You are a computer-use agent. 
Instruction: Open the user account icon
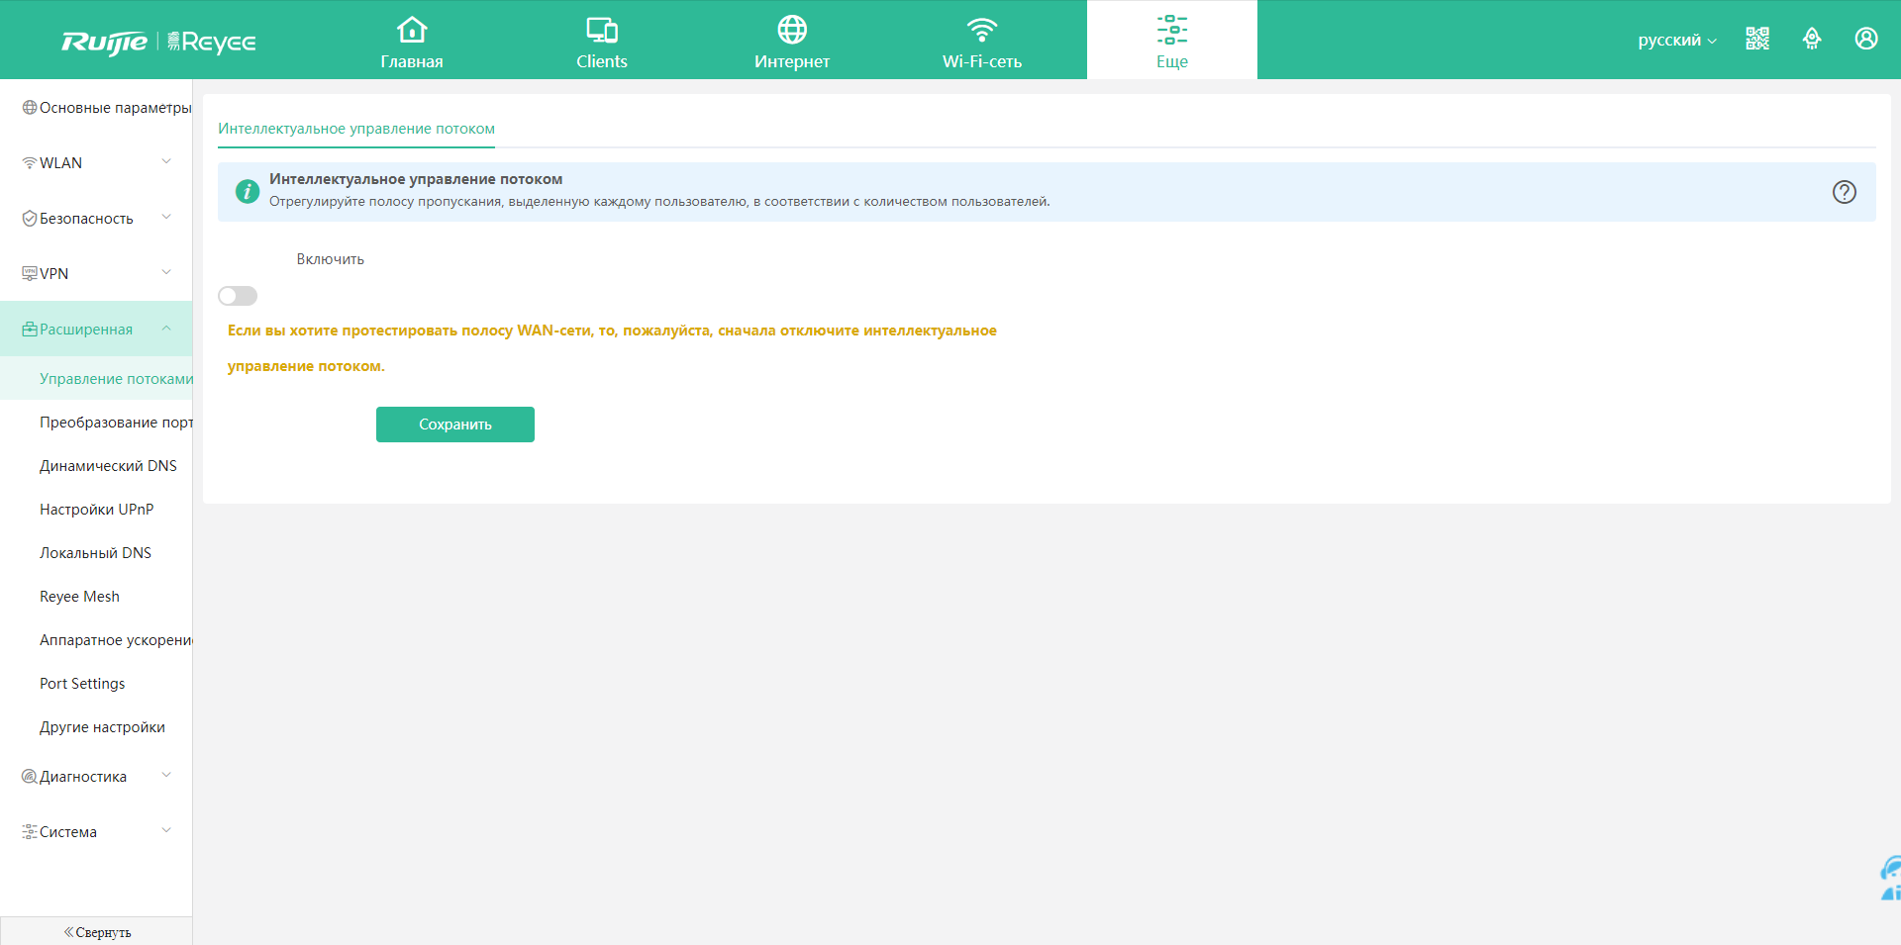pos(1866,39)
